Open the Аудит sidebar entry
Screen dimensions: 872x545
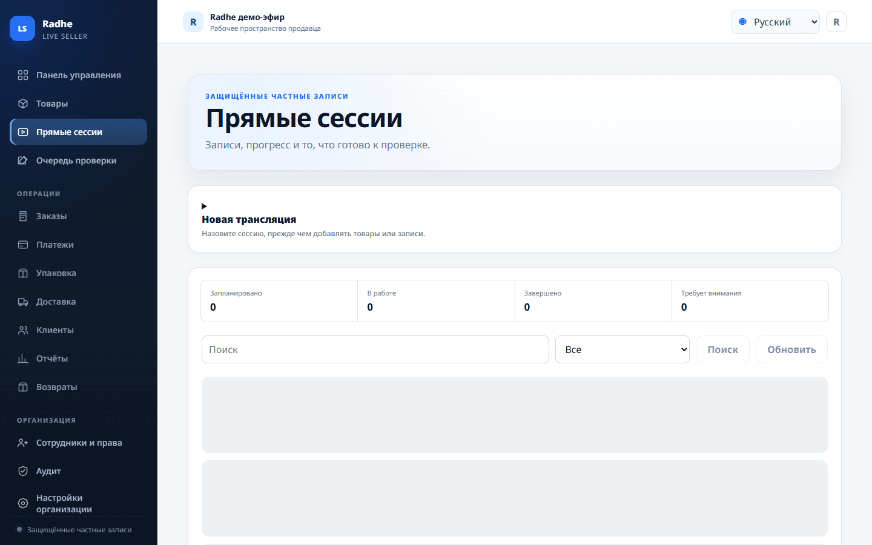point(78,471)
